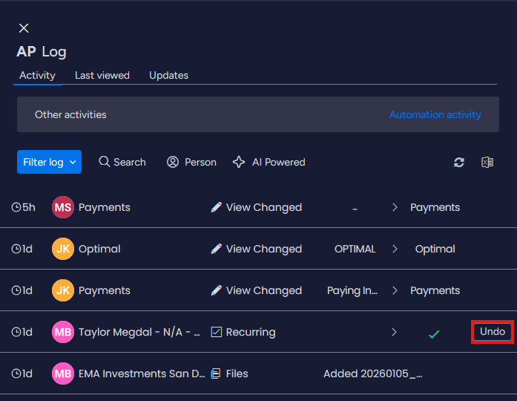Screen dimensions: 517x401
Task: Click the MS avatar on Payments row
Action: tap(63, 207)
